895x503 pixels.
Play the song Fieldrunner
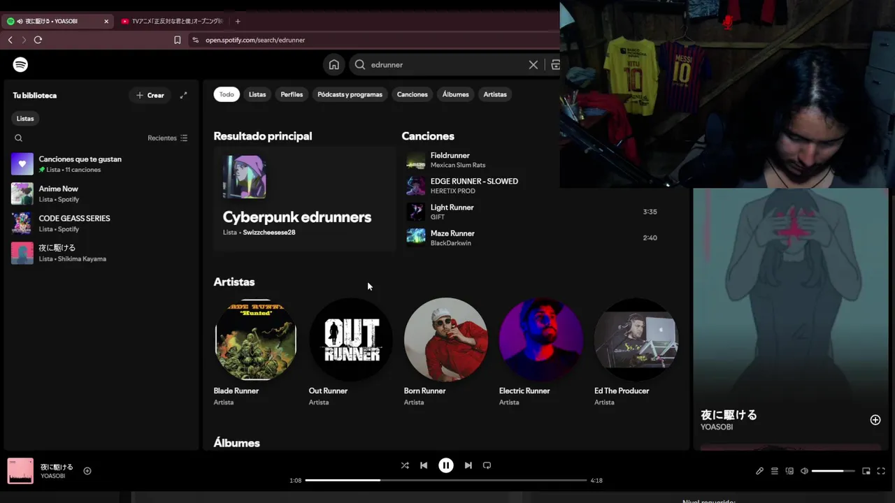450,156
